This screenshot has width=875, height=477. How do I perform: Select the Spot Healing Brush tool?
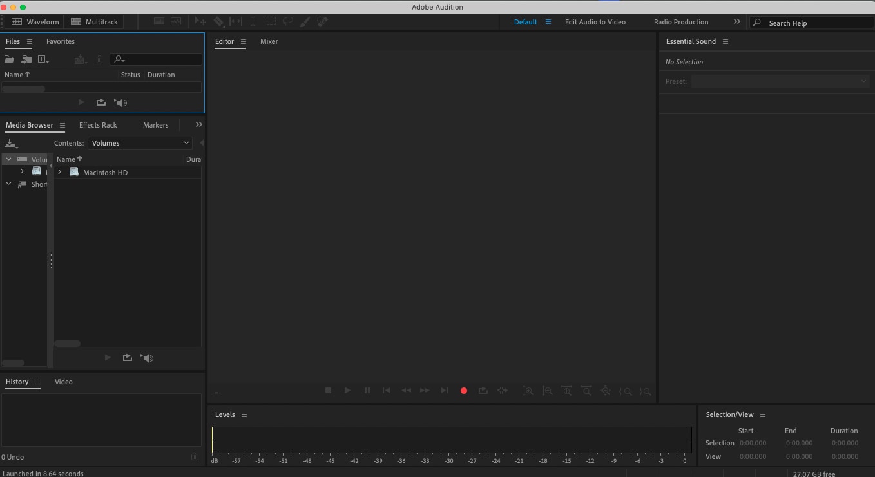pyautogui.click(x=323, y=22)
